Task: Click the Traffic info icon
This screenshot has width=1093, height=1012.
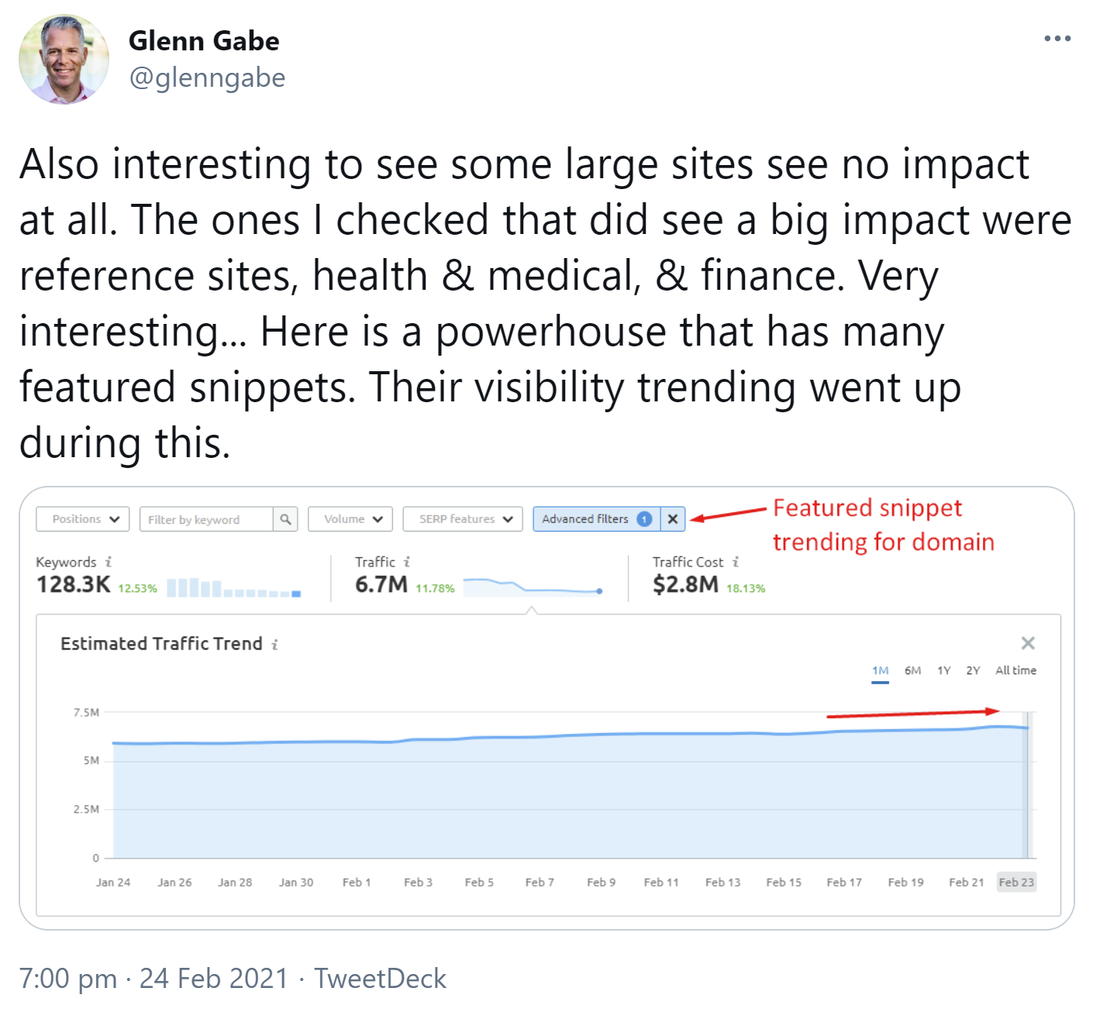Action: coord(408,562)
